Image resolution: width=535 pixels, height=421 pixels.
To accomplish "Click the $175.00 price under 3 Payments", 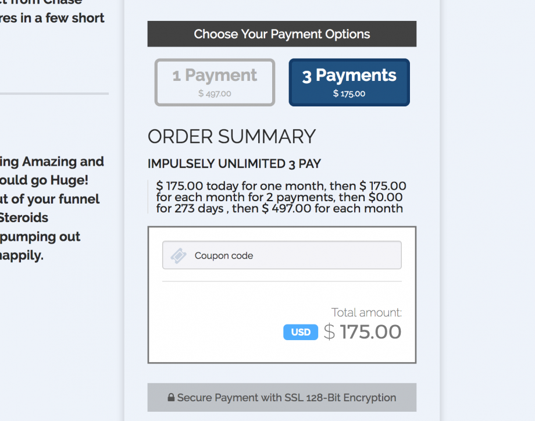I will click(x=349, y=93).
